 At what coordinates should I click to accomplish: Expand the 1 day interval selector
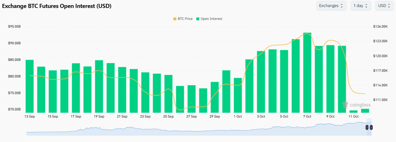pyautogui.click(x=361, y=6)
